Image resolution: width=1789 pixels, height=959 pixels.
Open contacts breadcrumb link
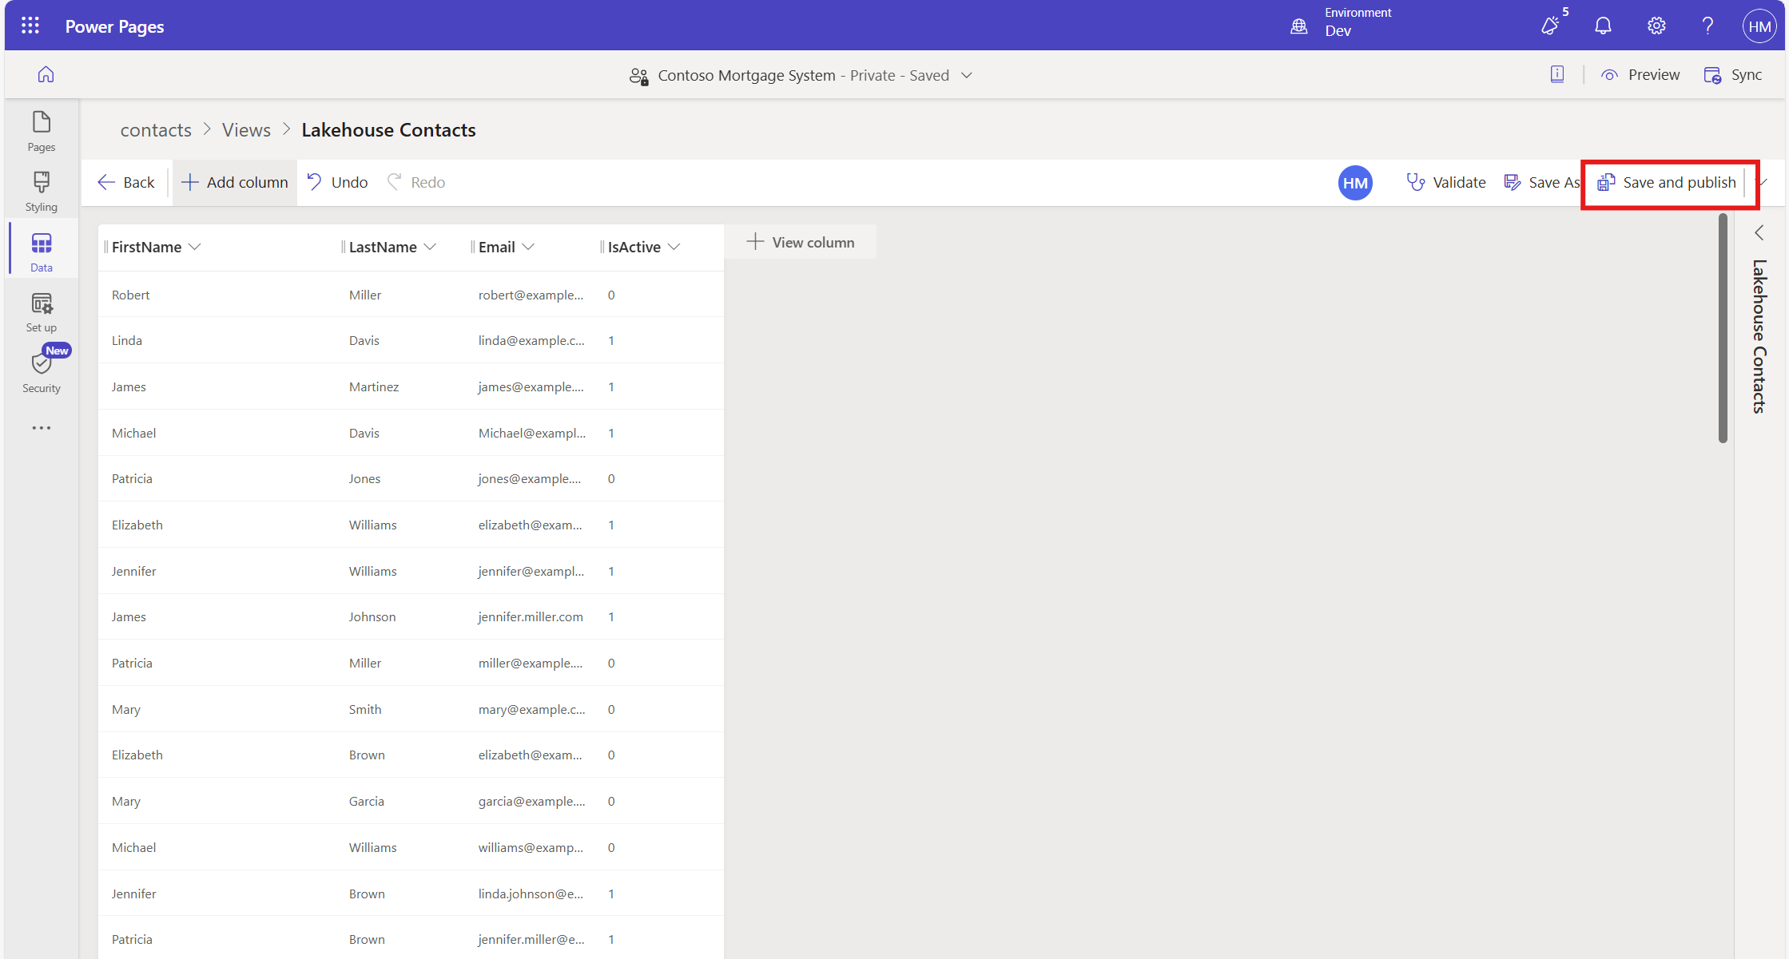[x=156, y=130]
